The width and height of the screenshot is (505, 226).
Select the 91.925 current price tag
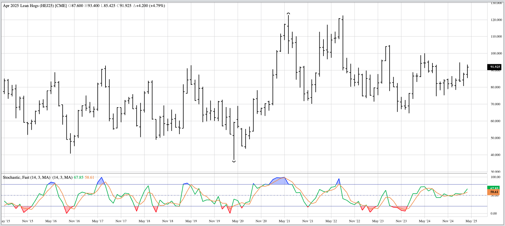point(495,67)
